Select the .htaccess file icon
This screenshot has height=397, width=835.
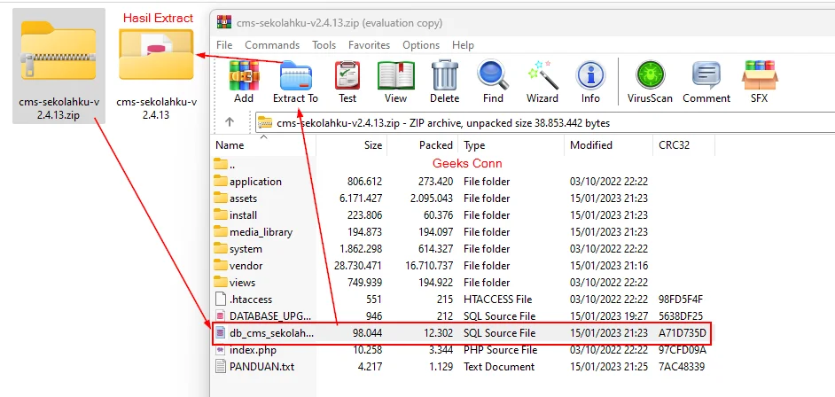[x=221, y=300]
